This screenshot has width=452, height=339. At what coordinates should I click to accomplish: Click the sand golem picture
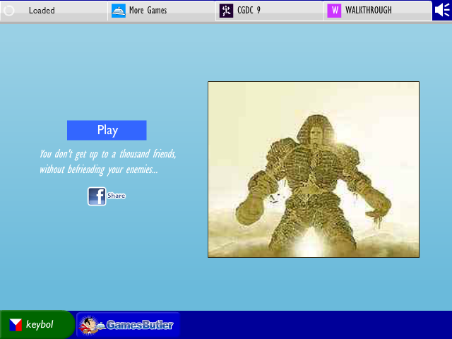(314, 169)
